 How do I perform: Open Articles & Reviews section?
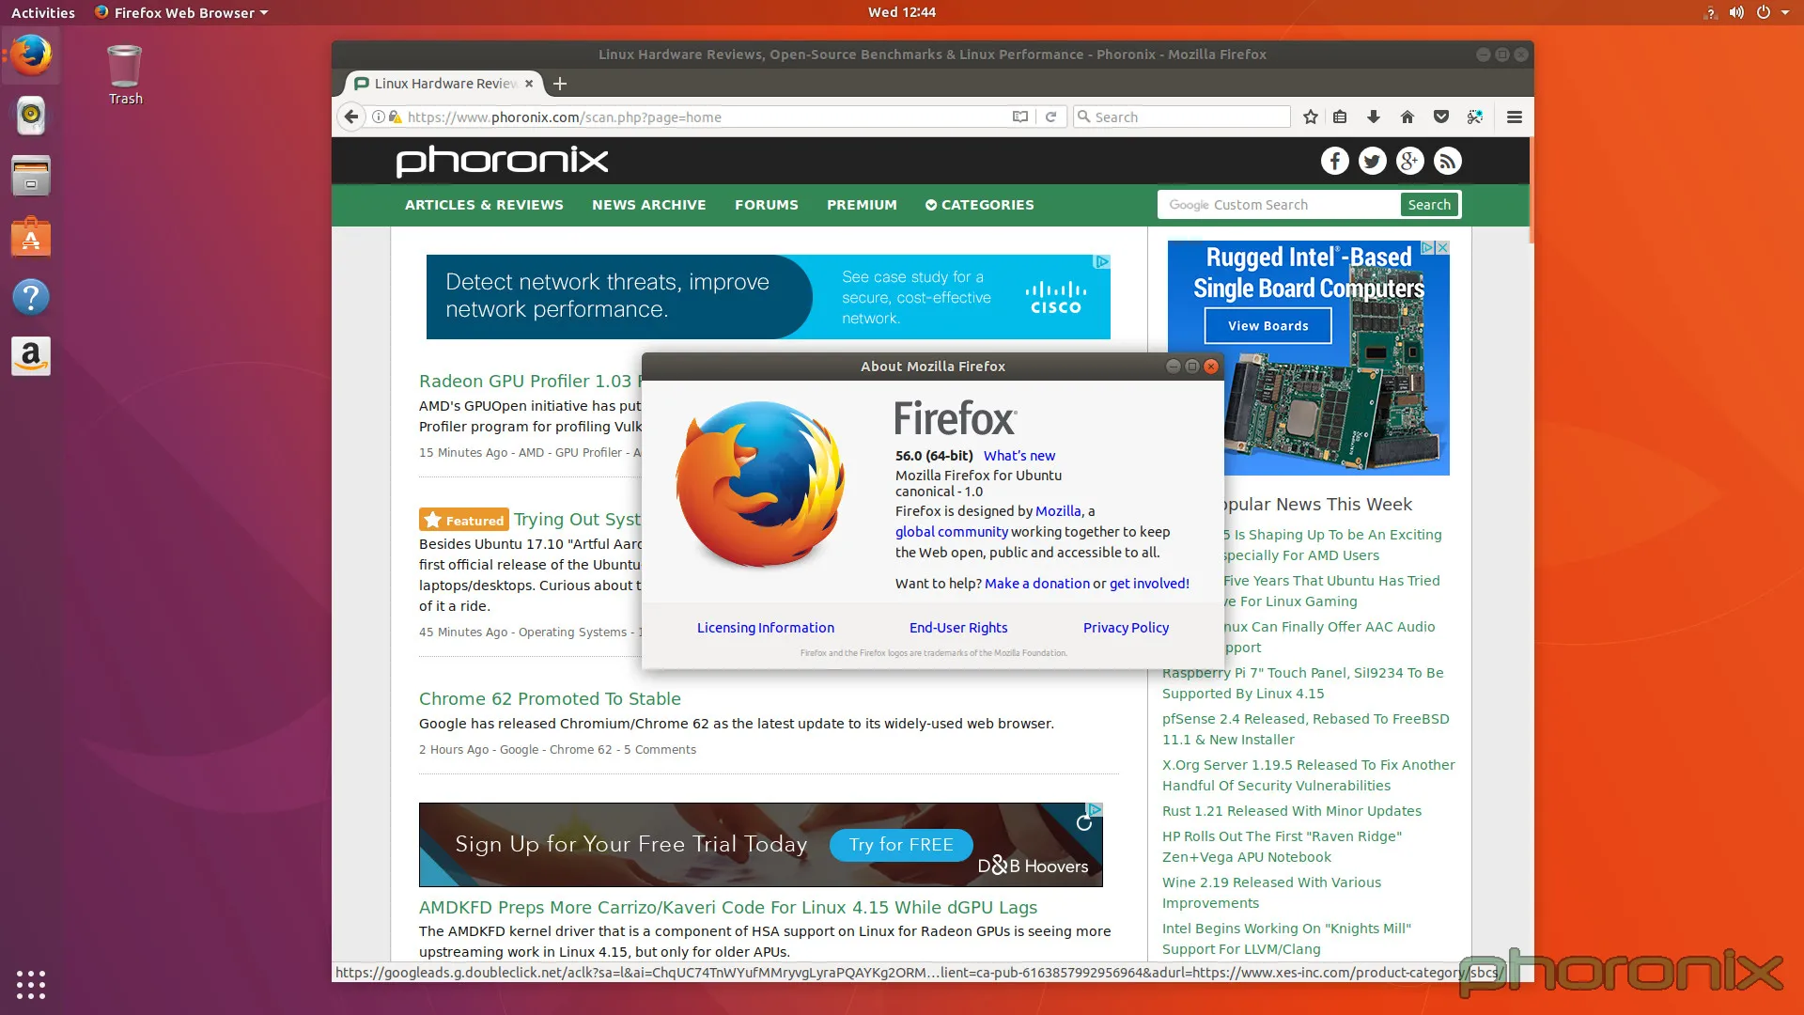point(484,205)
